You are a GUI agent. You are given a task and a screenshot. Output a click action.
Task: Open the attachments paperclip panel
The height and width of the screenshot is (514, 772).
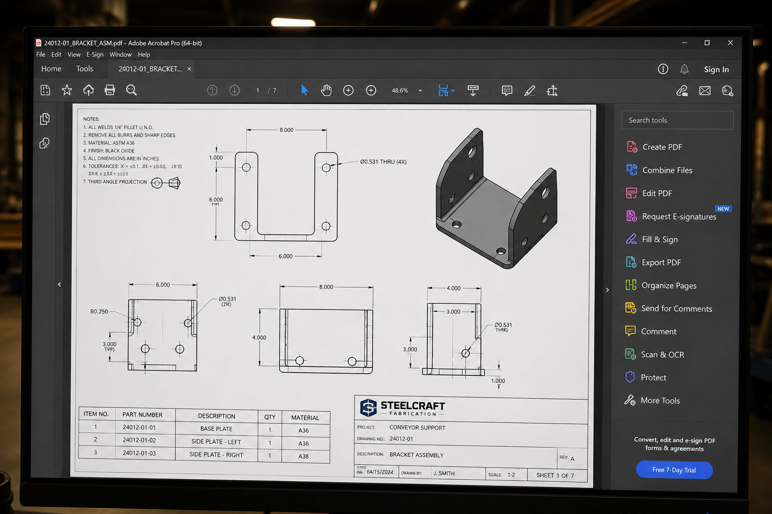coord(44,143)
